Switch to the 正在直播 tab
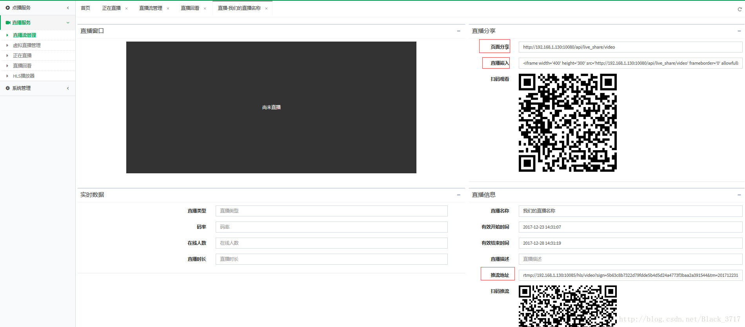Image resolution: width=745 pixels, height=327 pixels. pos(111,8)
